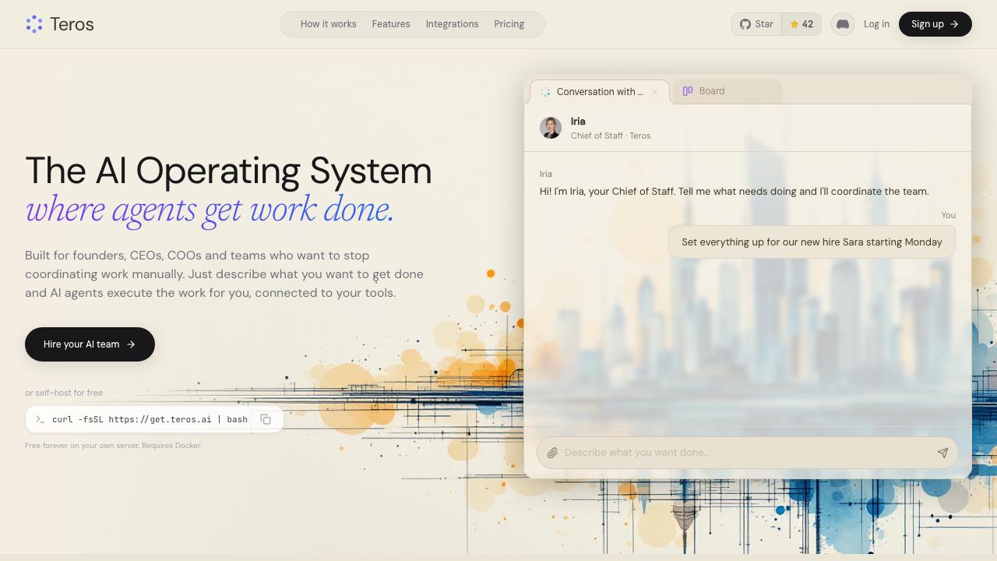997x561 pixels.
Task: Click the Iria name in chat header
Action: coord(578,122)
